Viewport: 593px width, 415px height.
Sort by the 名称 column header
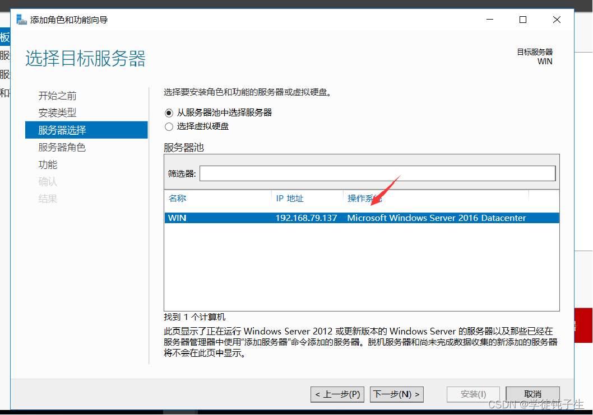[177, 199]
